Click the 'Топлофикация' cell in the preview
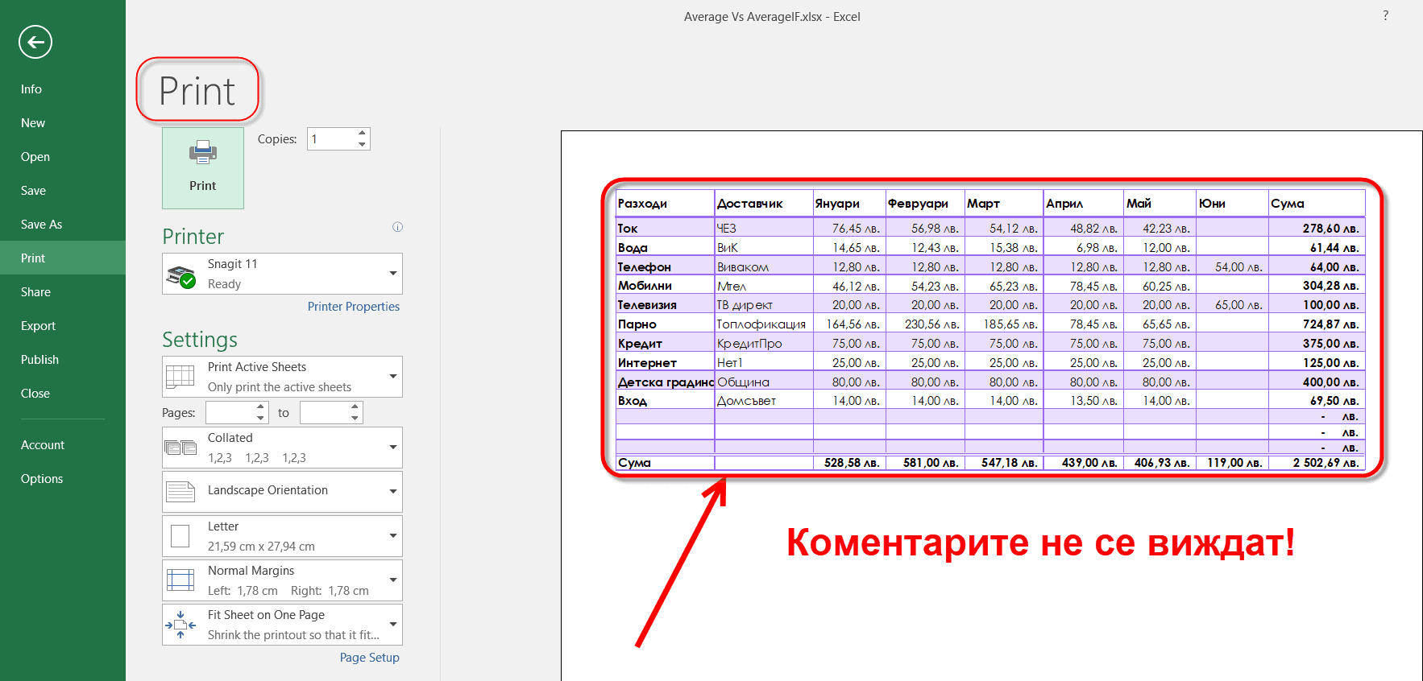Screen dimensions: 1423x681 [x=761, y=324]
